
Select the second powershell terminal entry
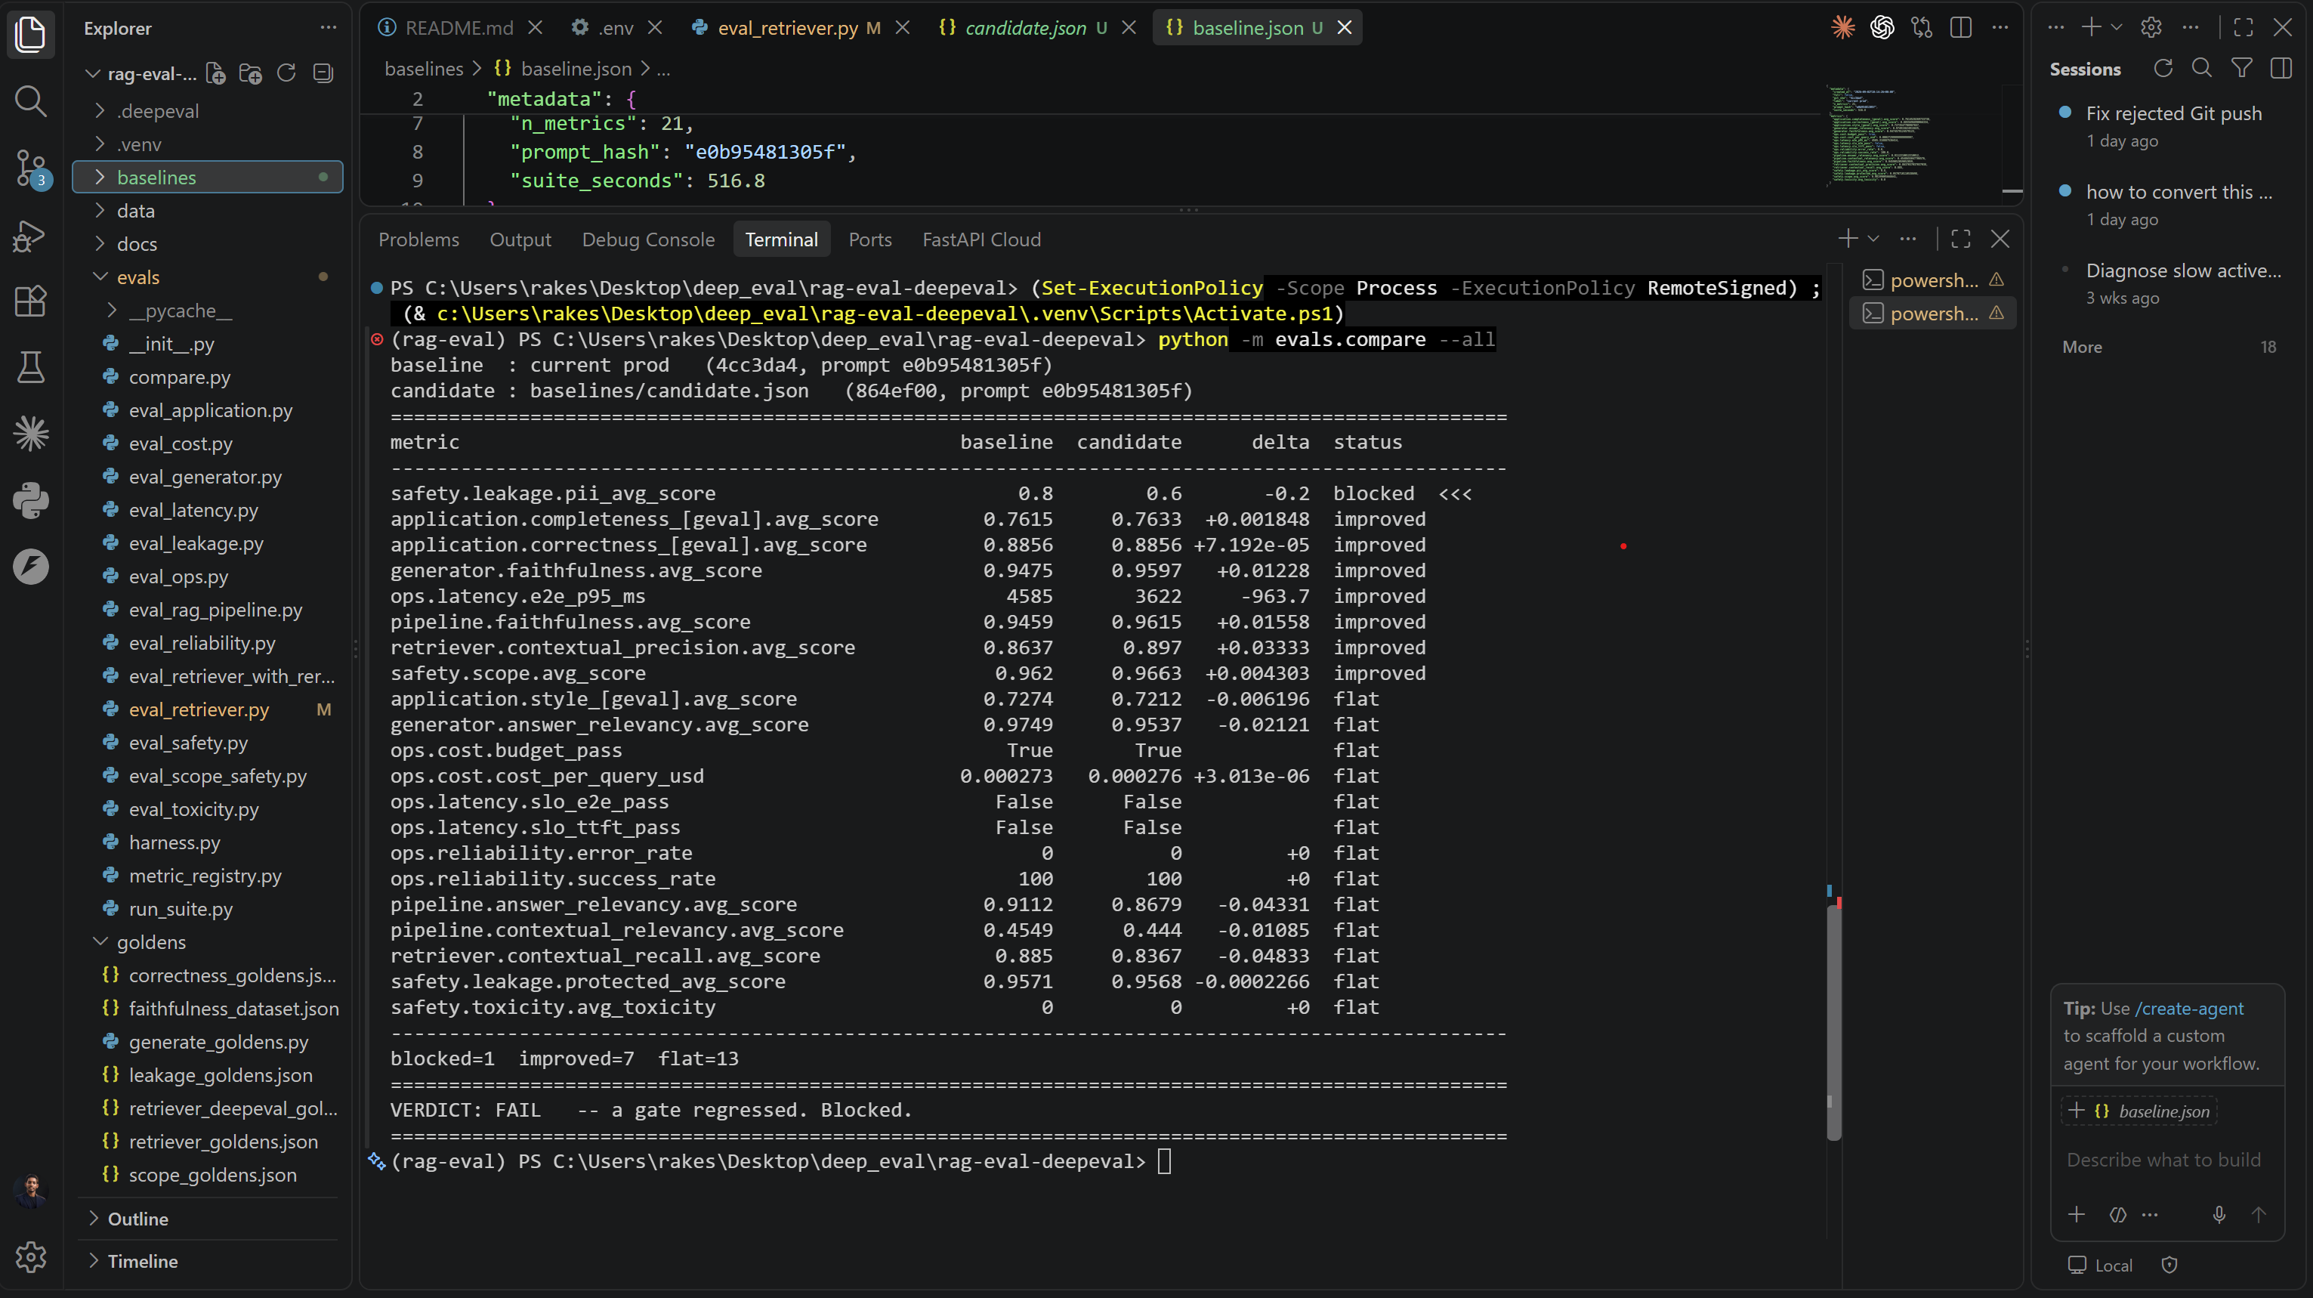(1932, 314)
